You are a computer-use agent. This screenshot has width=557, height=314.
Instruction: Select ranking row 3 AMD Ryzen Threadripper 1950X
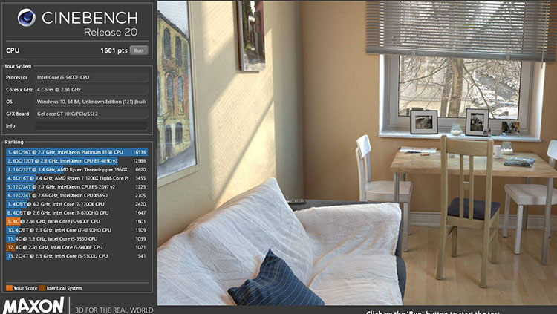tap(76, 169)
